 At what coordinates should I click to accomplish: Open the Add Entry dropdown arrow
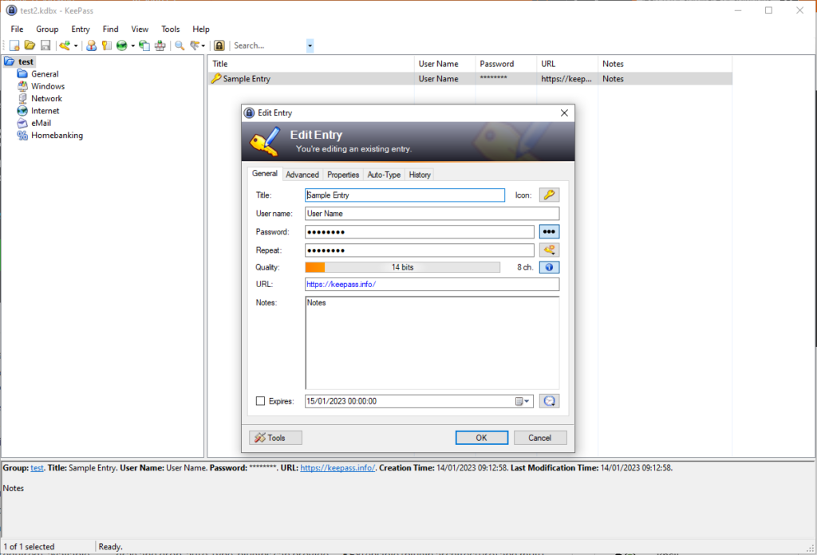click(76, 45)
